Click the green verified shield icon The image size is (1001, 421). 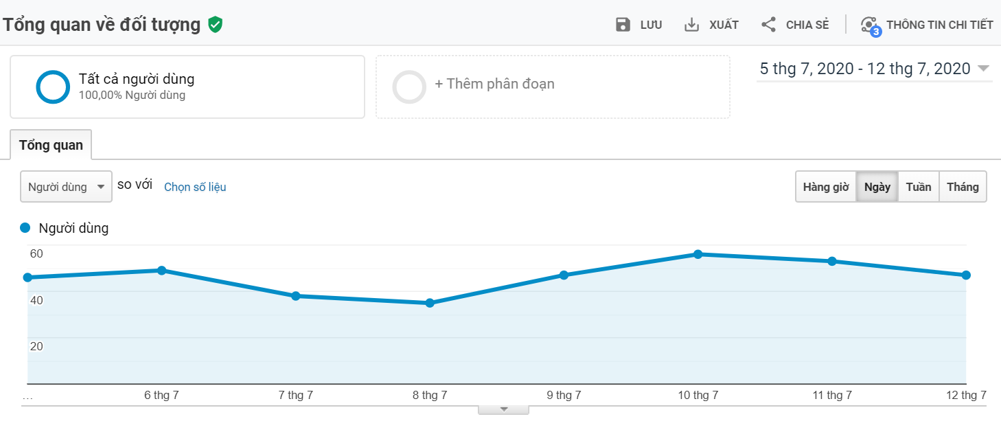(x=216, y=25)
